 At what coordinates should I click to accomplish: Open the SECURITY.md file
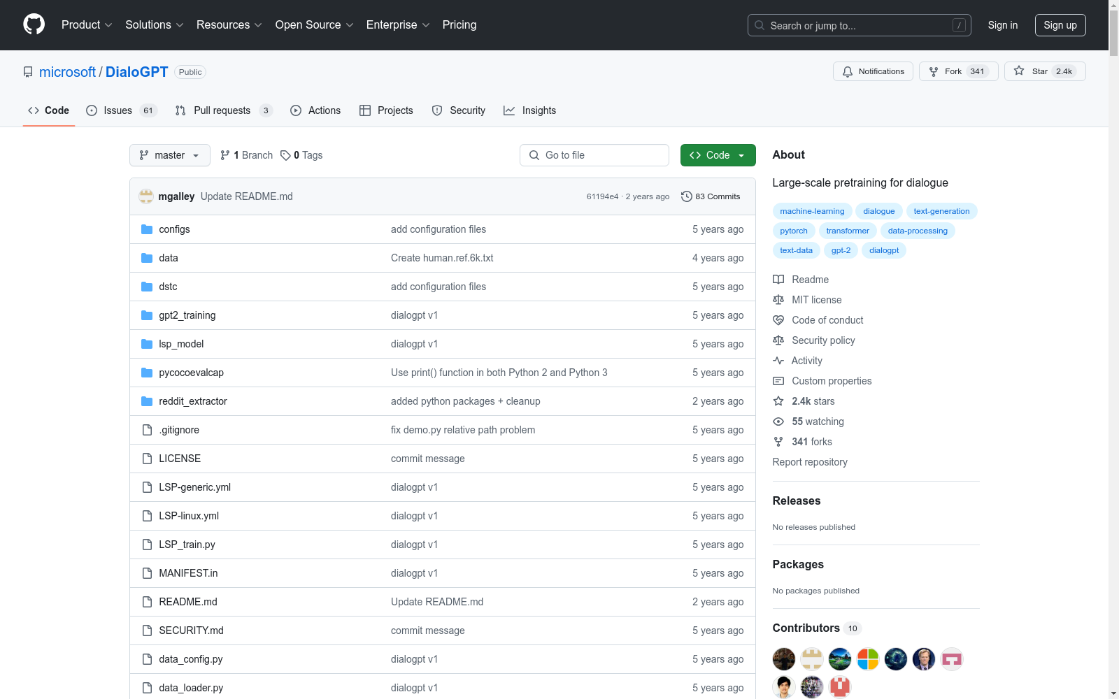192,630
